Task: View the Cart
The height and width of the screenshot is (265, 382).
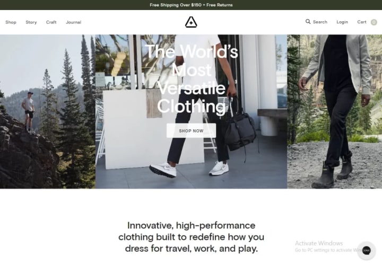Action: pos(362,22)
